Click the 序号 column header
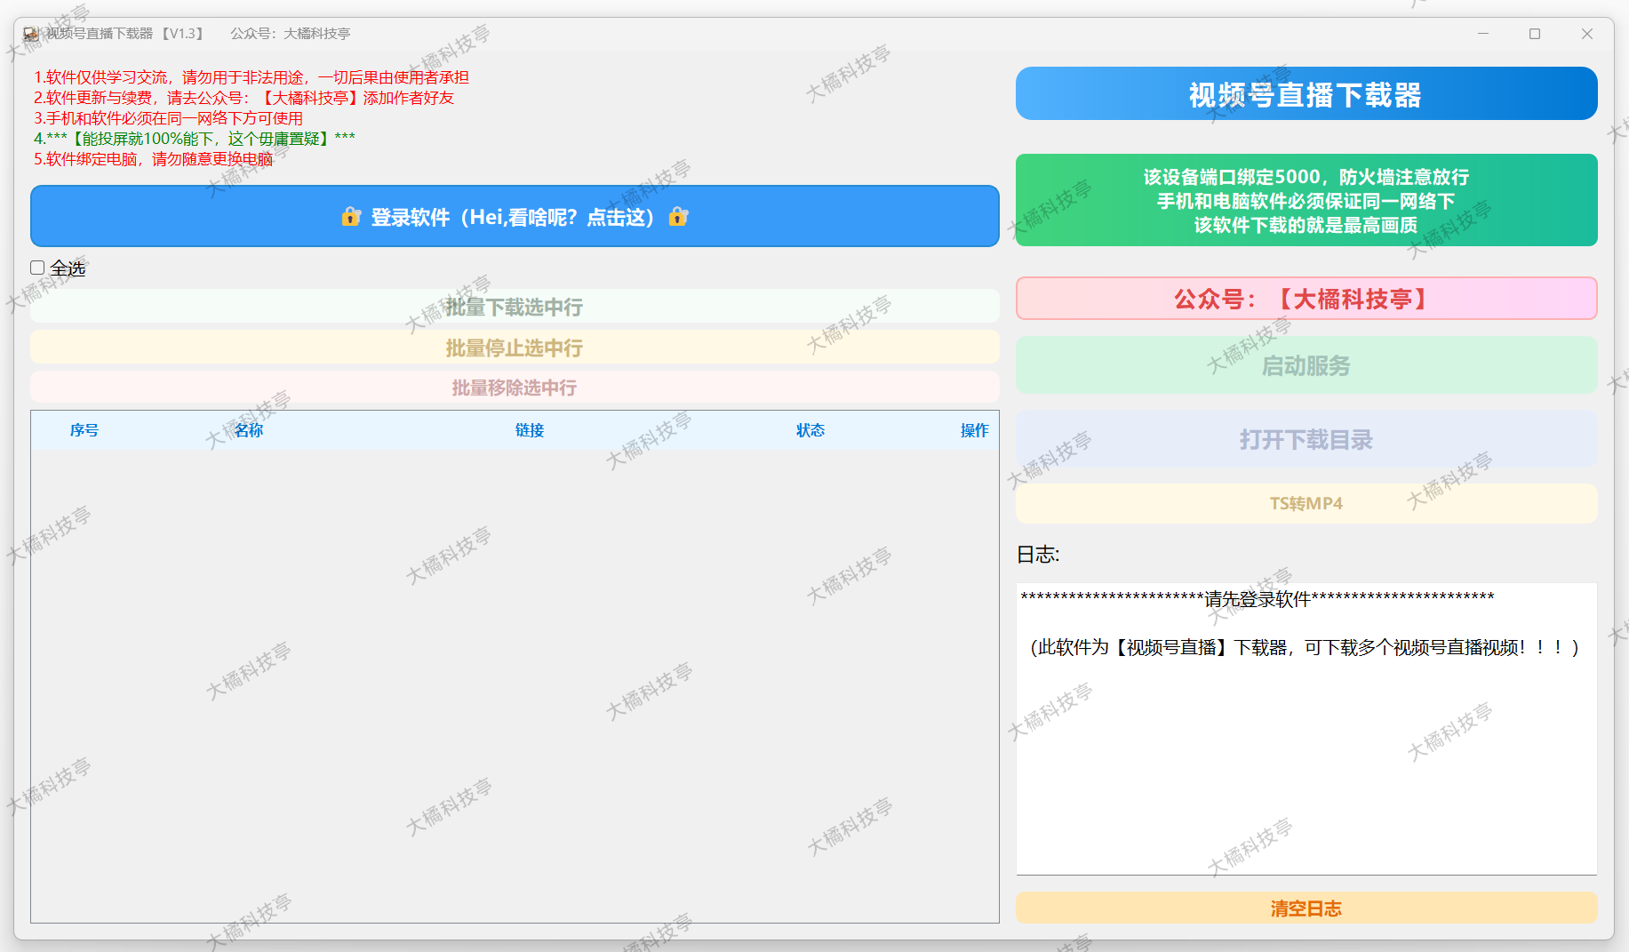 84,430
